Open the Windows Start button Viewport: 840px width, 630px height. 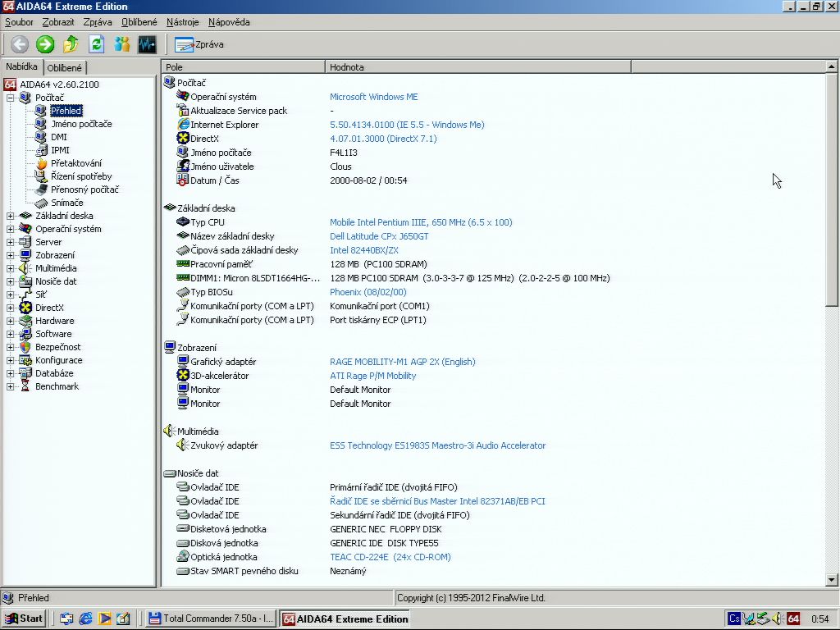(x=24, y=619)
